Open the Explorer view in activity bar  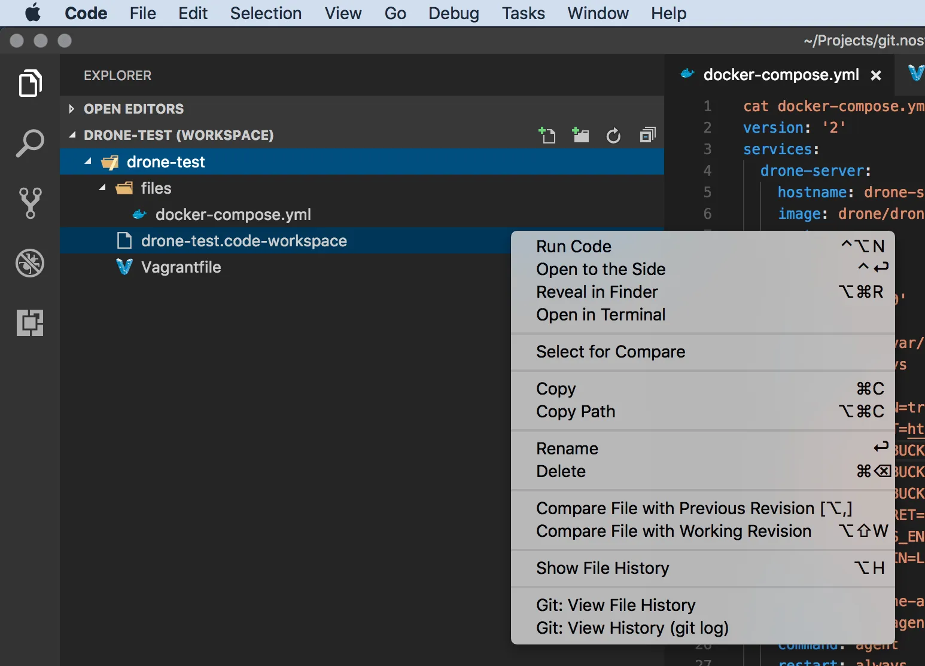click(x=30, y=83)
